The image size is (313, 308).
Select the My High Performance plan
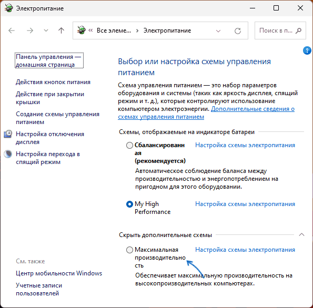coord(129,204)
